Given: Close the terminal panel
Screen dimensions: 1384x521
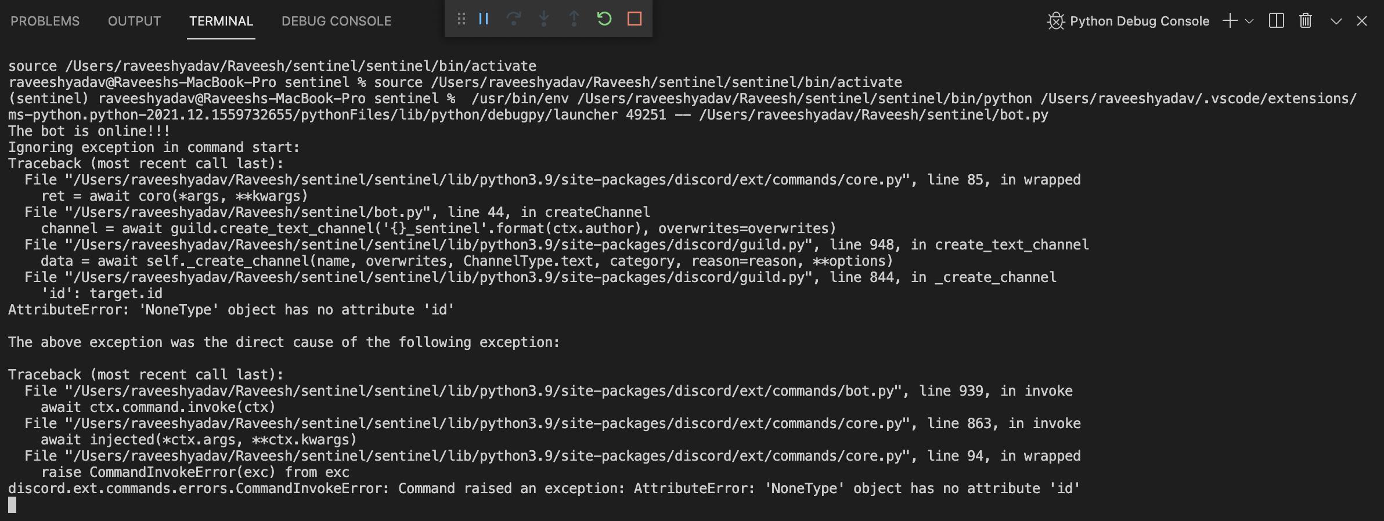Looking at the screenshot, I should (1362, 21).
